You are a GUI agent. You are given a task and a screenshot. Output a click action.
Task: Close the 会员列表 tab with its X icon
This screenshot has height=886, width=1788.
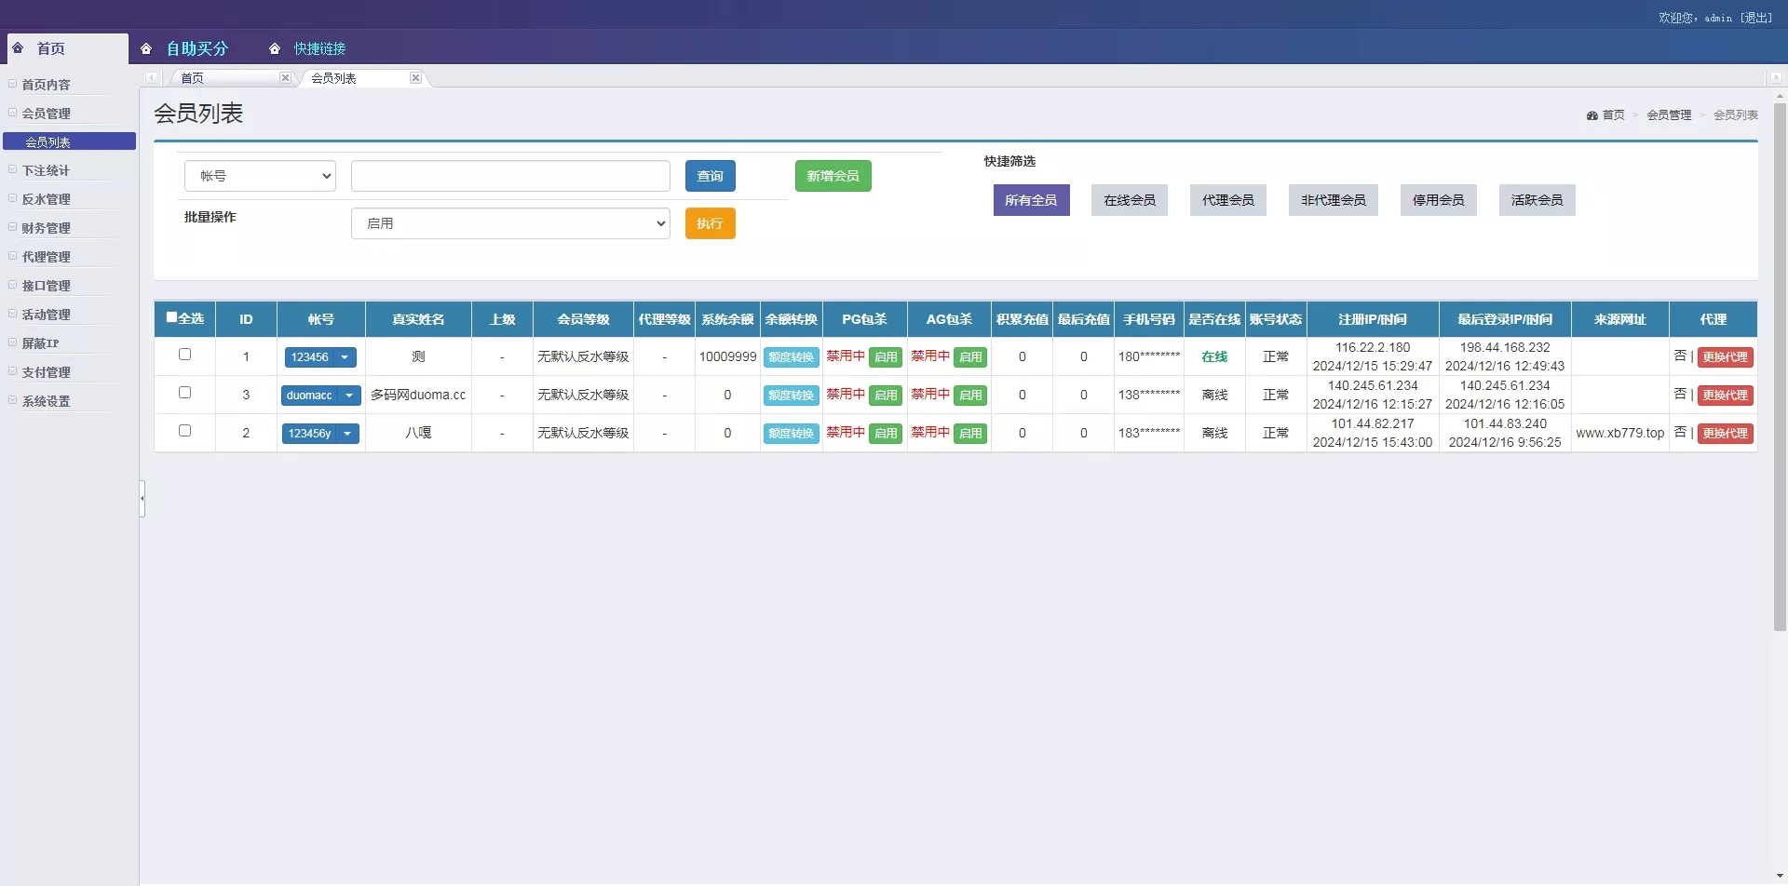415,78
